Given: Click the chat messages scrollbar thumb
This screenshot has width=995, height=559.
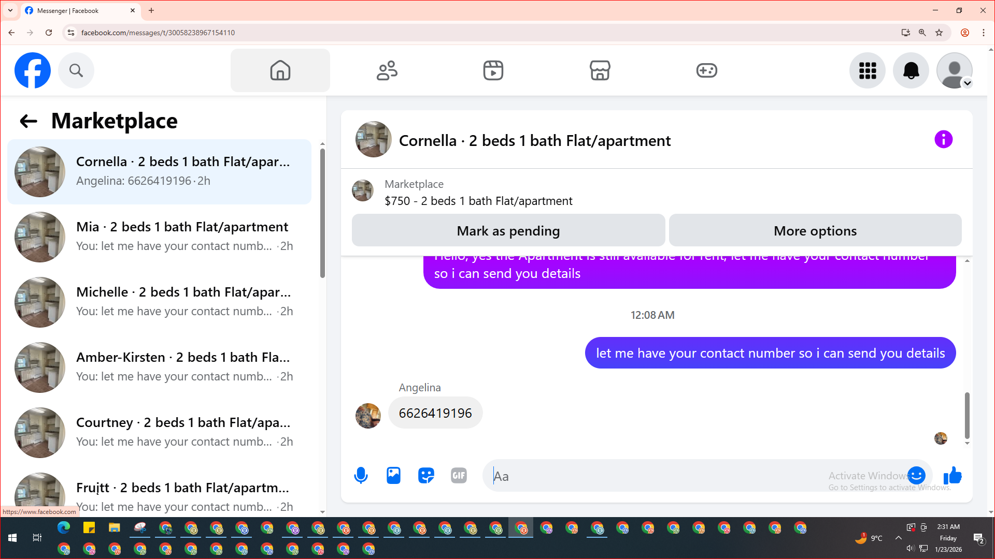Looking at the screenshot, I should [967, 415].
